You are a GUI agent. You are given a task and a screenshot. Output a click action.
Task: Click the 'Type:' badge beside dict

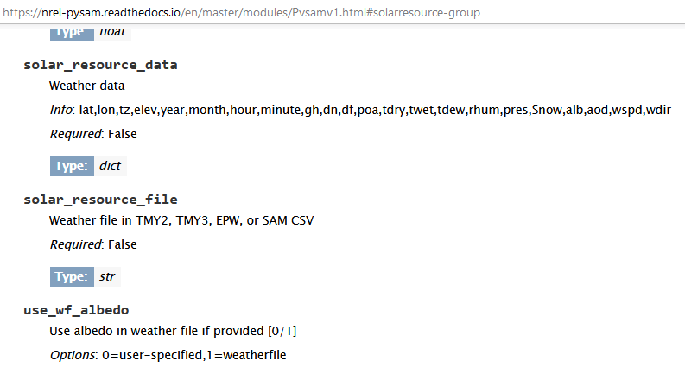click(72, 166)
